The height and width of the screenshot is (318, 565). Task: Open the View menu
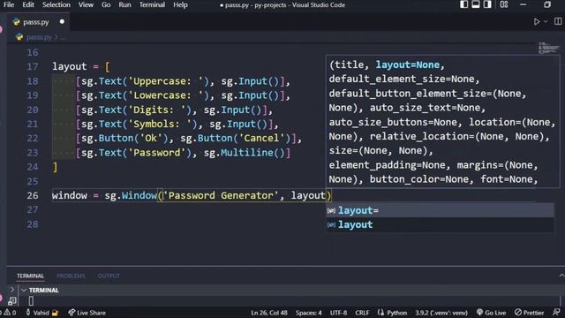tap(86, 5)
